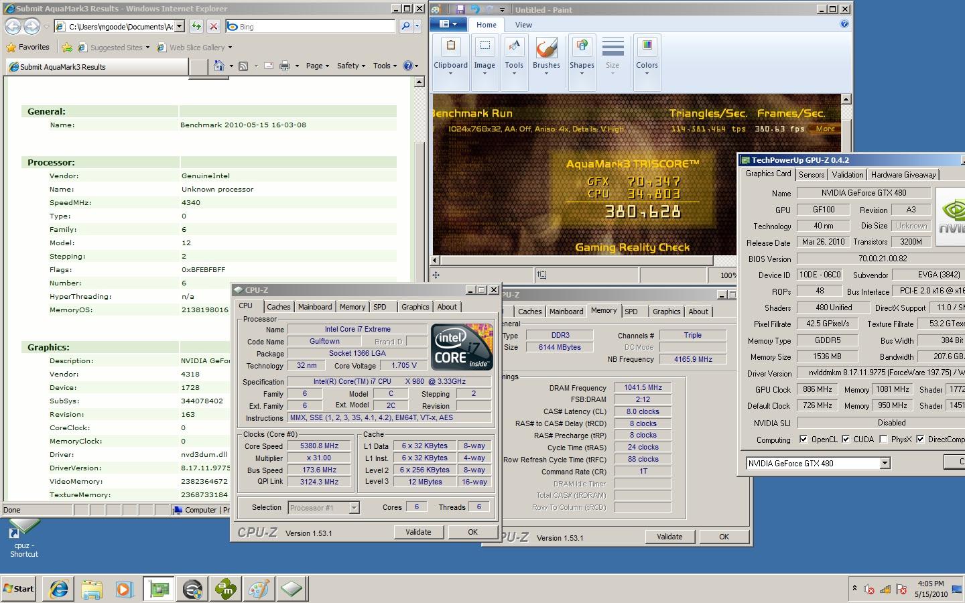Open the Safety menu in IE
The height and width of the screenshot is (603, 965).
pyautogui.click(x=350, y=66)
